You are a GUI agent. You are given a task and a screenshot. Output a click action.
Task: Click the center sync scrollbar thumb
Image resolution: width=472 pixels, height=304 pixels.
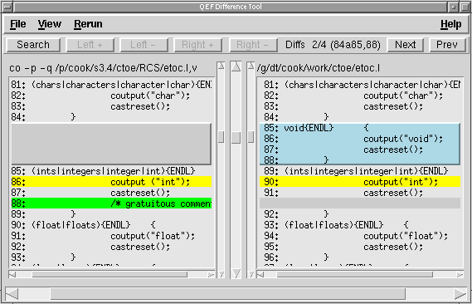tap(236, 137)
